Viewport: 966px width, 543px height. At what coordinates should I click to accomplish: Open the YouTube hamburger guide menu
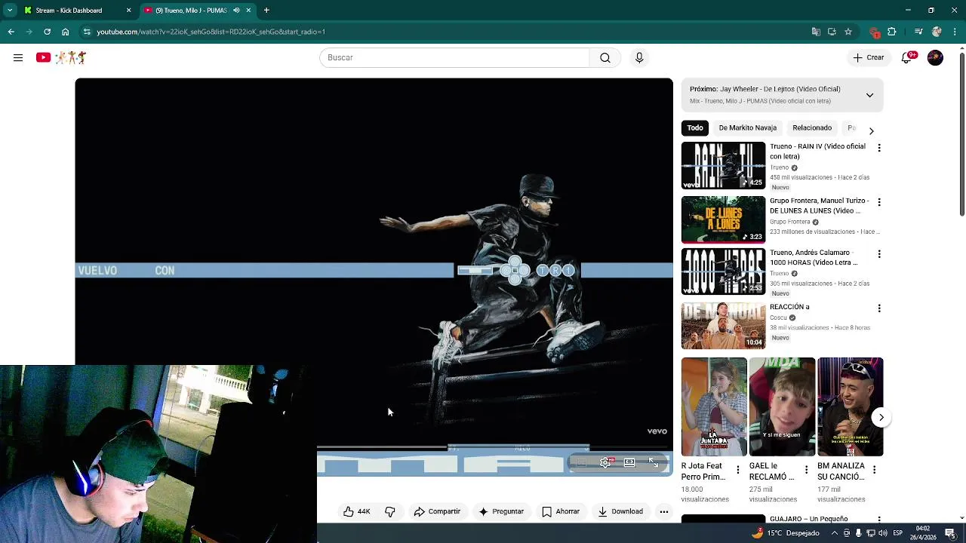click(18, 57)
